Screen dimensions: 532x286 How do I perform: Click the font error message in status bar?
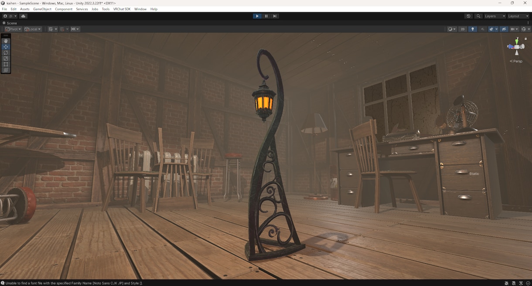point(74,283)
